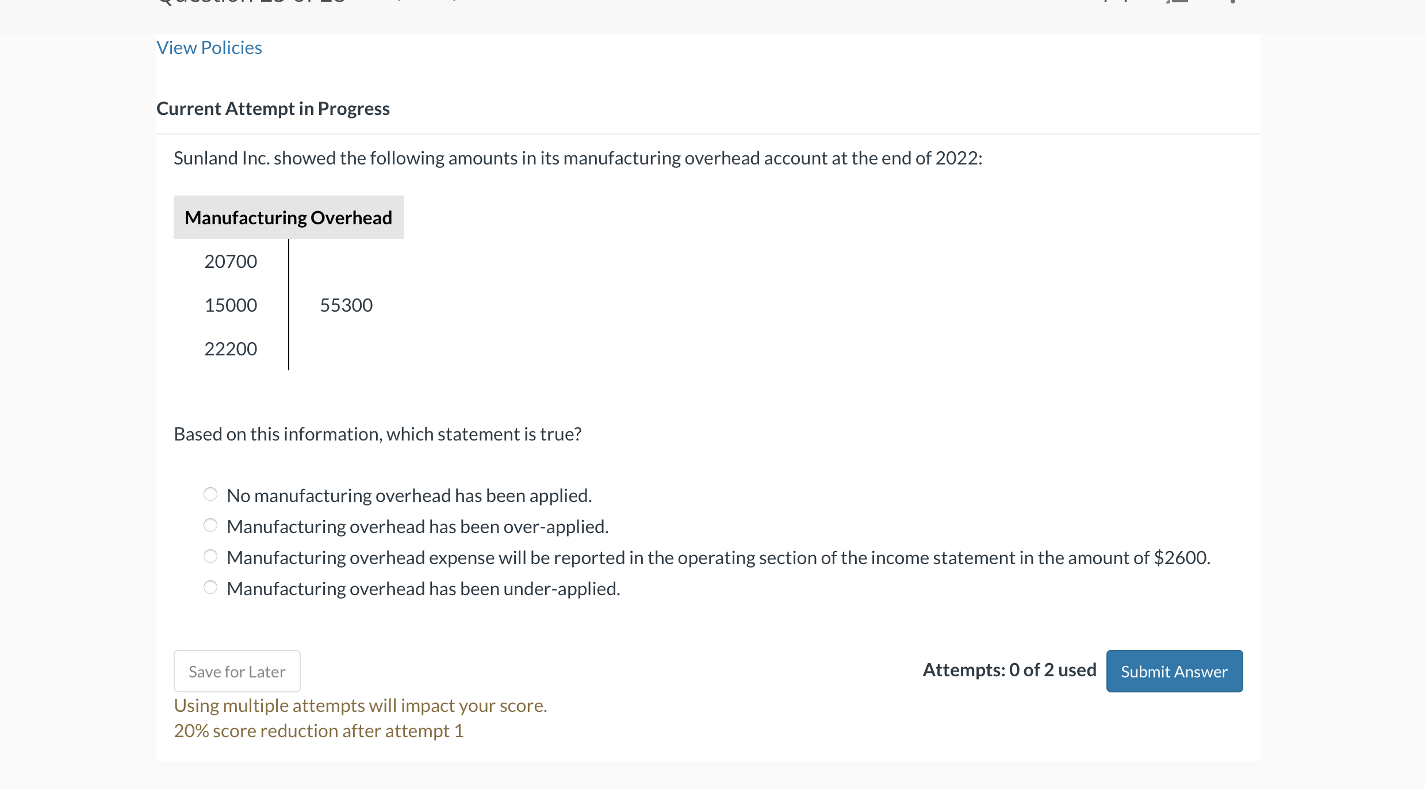
Task: Select 'Manufacturing overhead has been under-applied'
Action: tap(210, 587)
